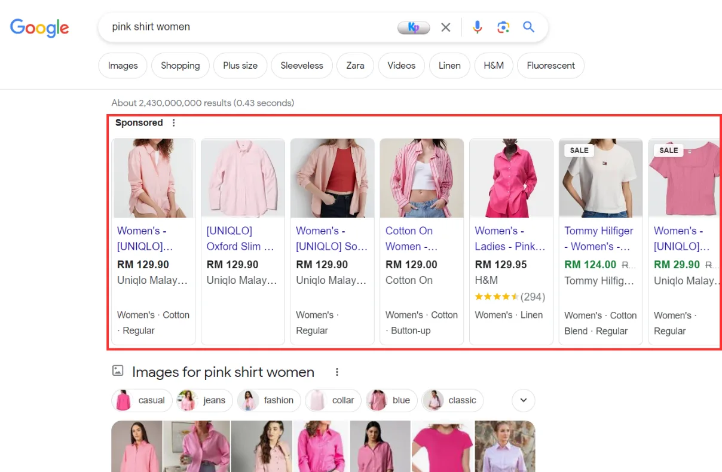Click the H&M star rating reviews link
This screenshot has height=472, width=722.
[511, 296]
